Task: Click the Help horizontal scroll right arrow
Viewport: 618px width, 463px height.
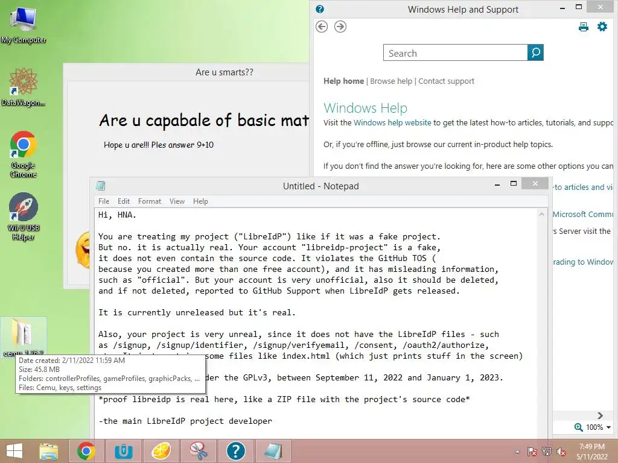Action: point(600,416)
